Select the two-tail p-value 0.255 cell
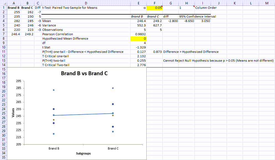275x160 pixels. (138, 61)
